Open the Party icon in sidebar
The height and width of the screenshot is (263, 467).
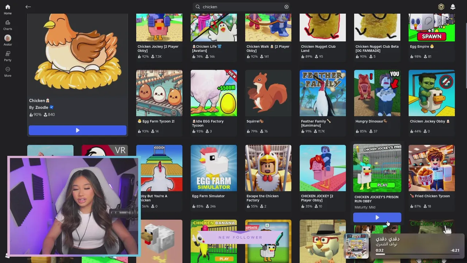(8, 54)
